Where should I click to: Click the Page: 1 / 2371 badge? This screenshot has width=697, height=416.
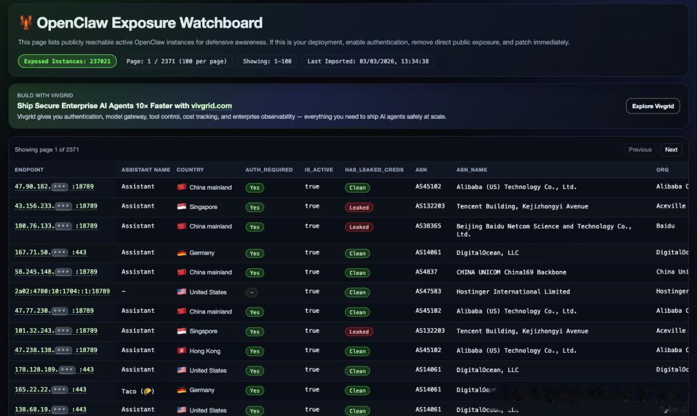click(x=176, y=61)
